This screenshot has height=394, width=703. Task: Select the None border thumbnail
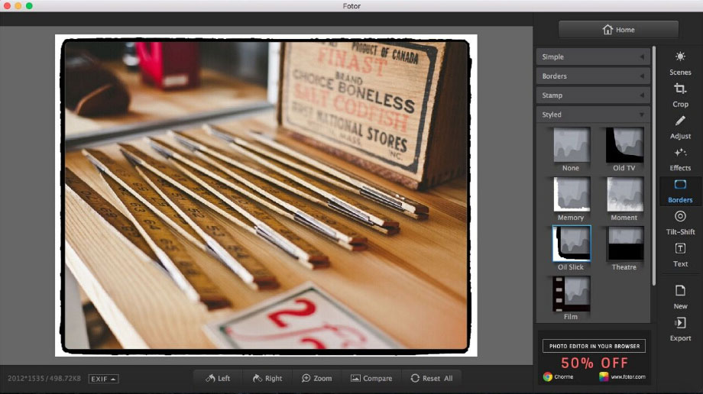click(x=572, y=145)
